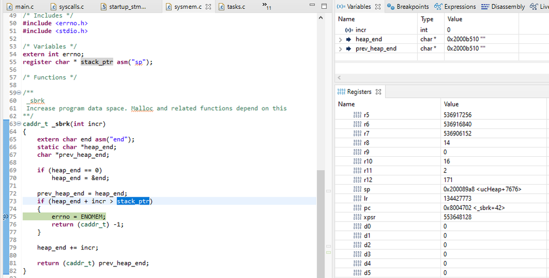This screenshot has height=278, width=549.
Task: Click the editor vertical scrollbar thumb
Action: [321, 224]
